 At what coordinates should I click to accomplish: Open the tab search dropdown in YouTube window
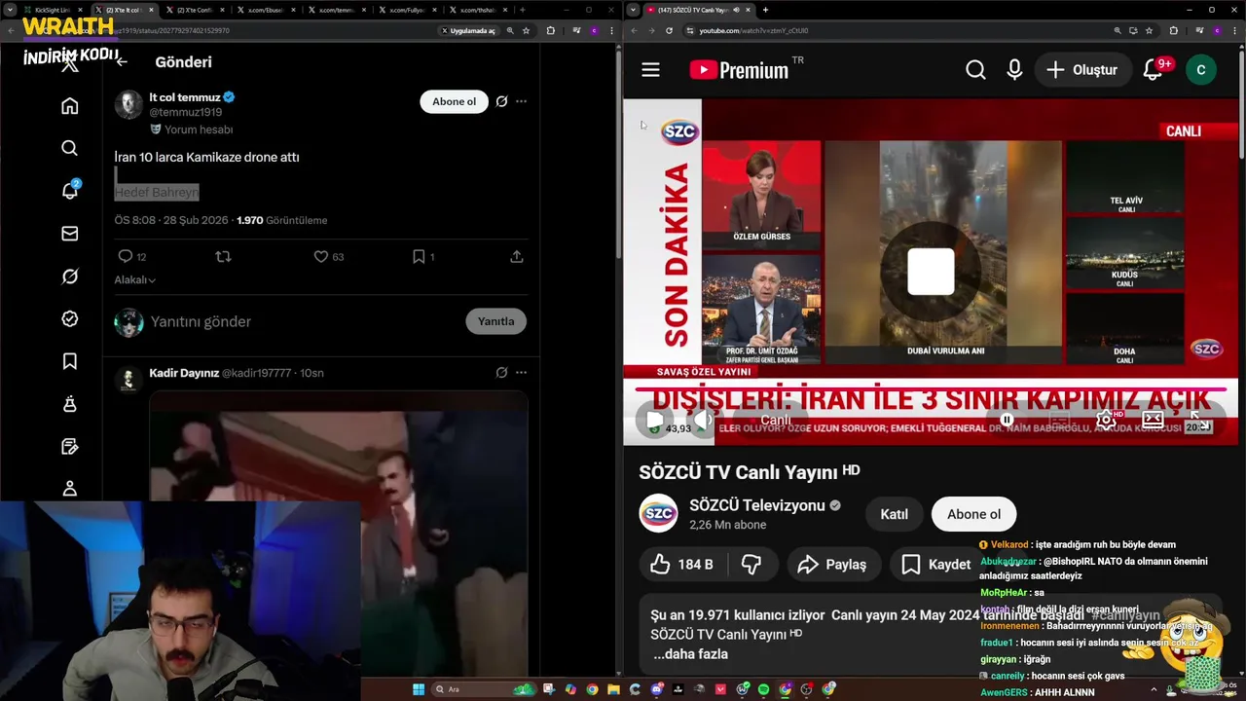click(x=634, y=10)
